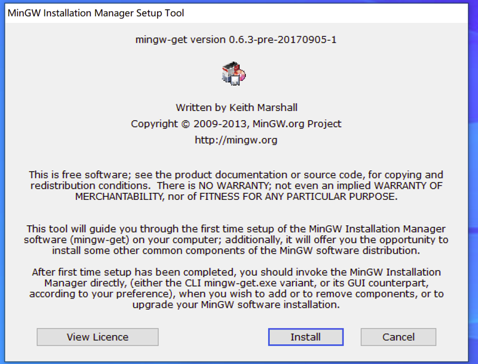Click the line starting "according to your preference"
Screen dimensions: 478x364
236,294
